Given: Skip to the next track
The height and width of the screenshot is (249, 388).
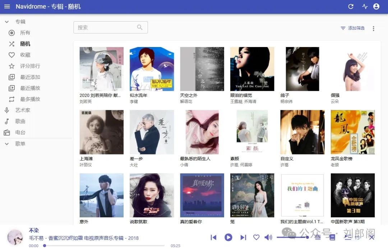Looking at the screenshot, I should click(x=243, y=237).
